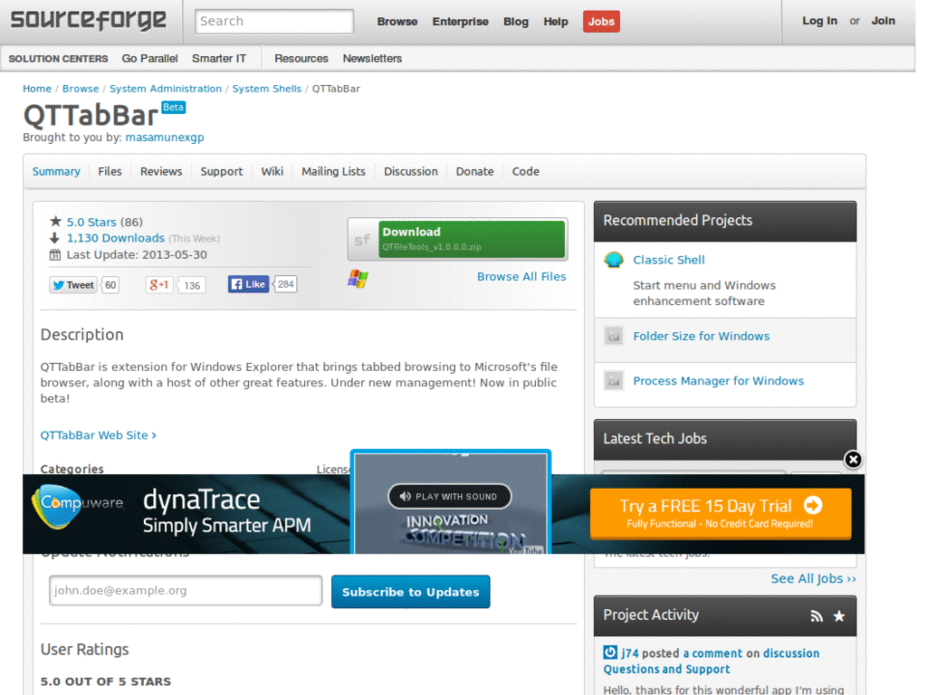Click the 5.0 Stars link
This screenshot has width=927, height=695.
coord(91,223)
